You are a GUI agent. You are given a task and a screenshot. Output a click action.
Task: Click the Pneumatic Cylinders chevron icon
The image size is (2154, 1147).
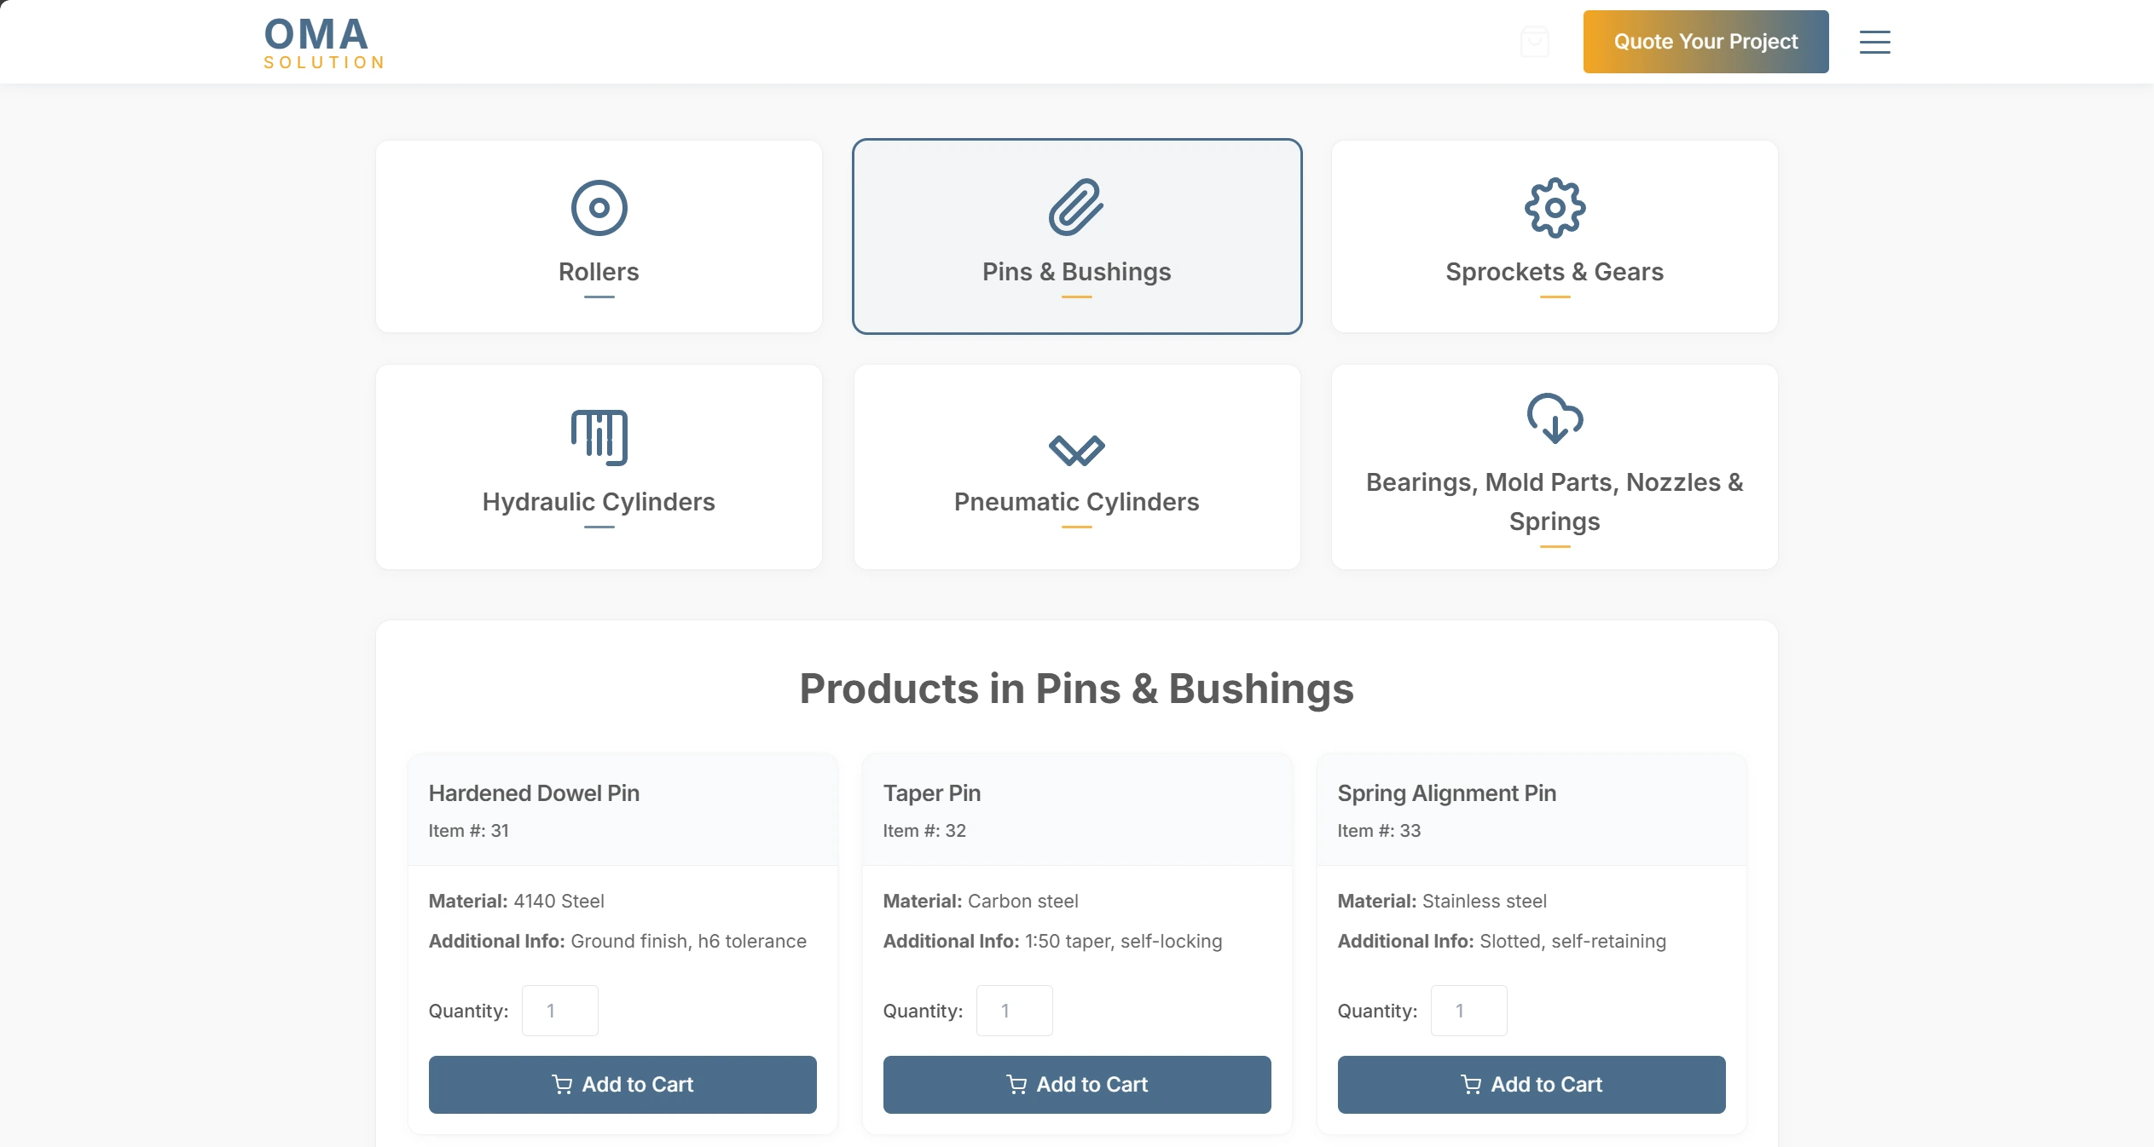[x=1076, y=450]
